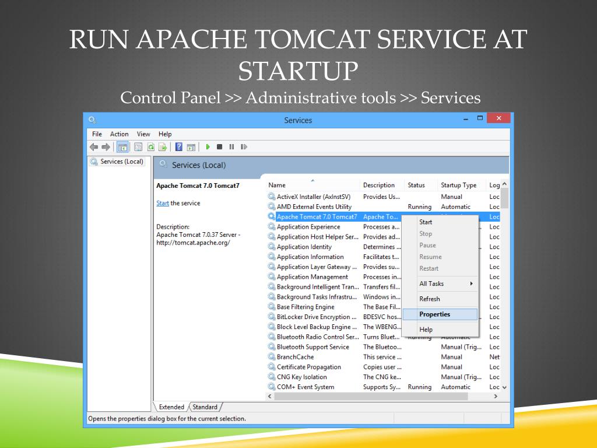Click the Export List toolbar icon
597x448 pixels.
tap(163, 147)
